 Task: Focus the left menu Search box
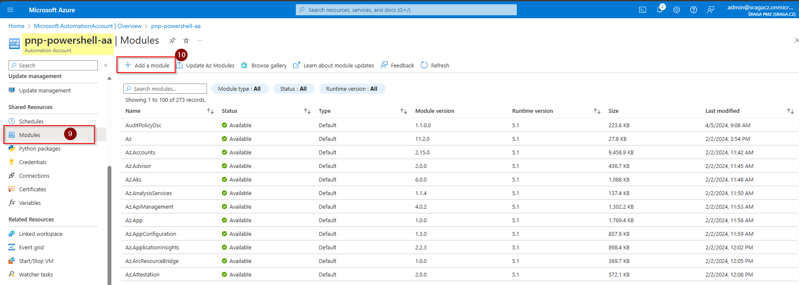click(x=53, y=65)
